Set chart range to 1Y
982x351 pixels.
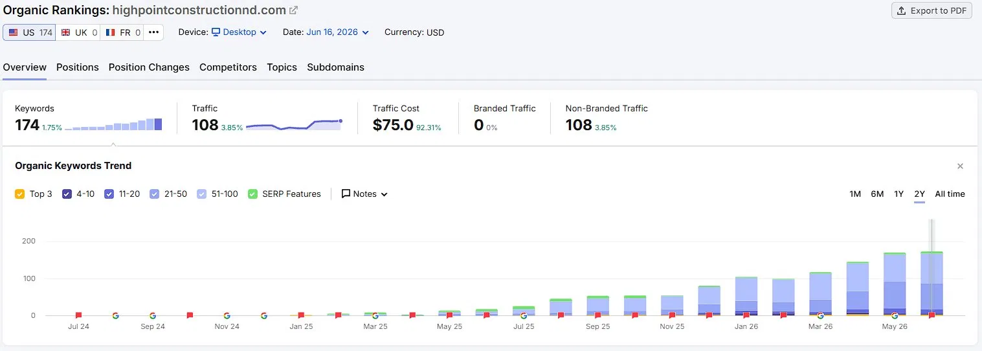click(x=898, y=194)
